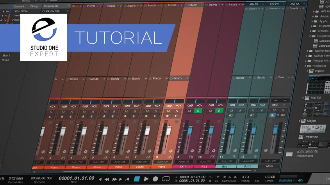Open the Auto: Off menu on Main
Viewport: 330px width, 185px height.
tap(270, 161)
